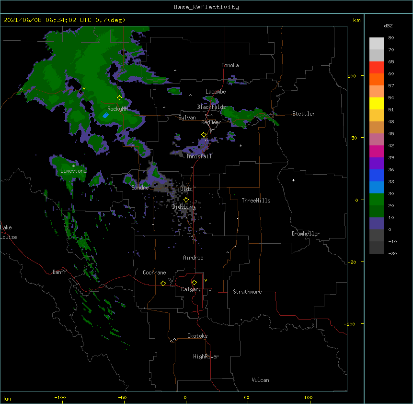The image size is (413, 404).
Task: Select the yellow diamond marker below Cochrane
Action: tap(163, 283)
